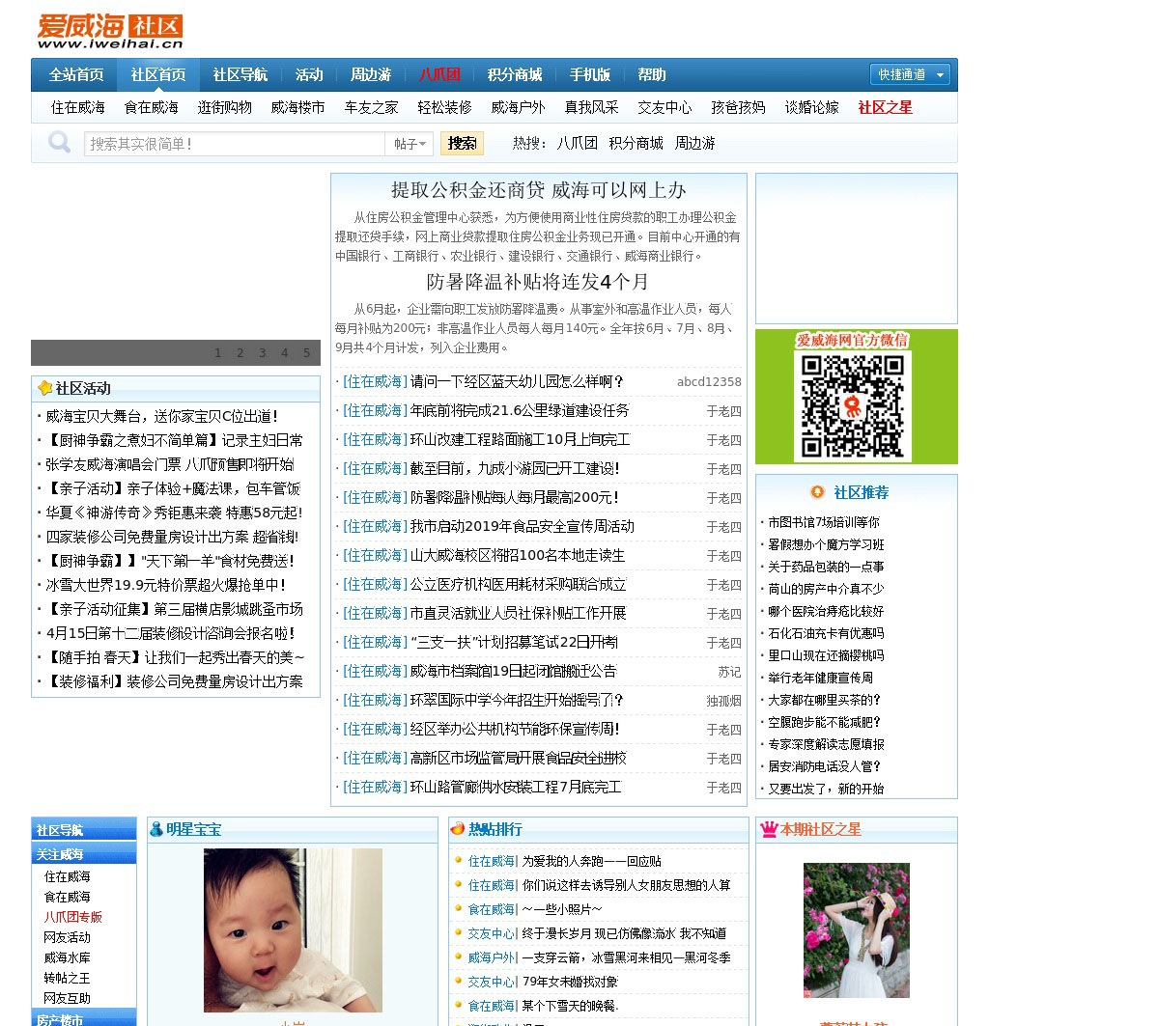Open 威海楼市 in the sub navigation

pyautogui.click(x=297, y=107)
